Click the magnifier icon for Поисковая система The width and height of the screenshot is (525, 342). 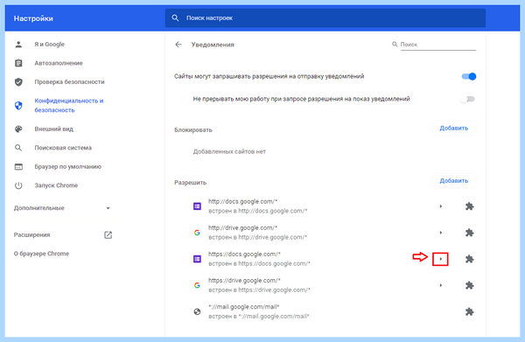18,148
